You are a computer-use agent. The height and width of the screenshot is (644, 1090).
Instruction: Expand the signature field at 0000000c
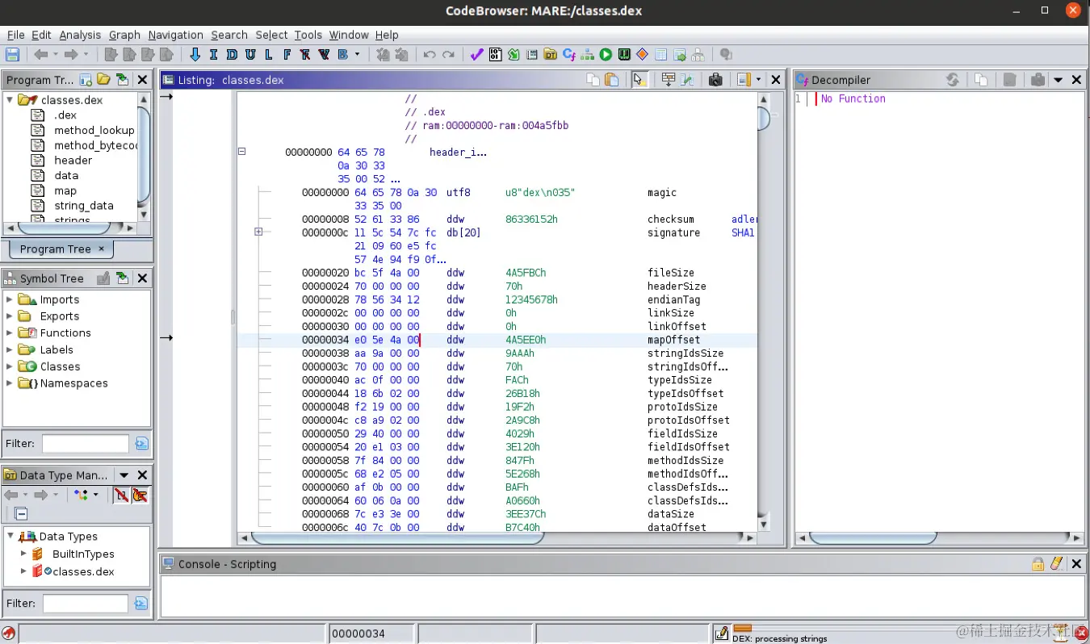258,232
